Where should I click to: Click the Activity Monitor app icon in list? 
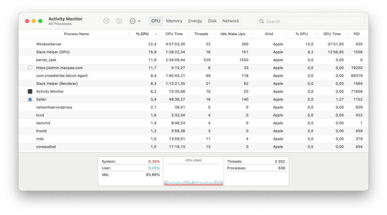tap(30, 91)
